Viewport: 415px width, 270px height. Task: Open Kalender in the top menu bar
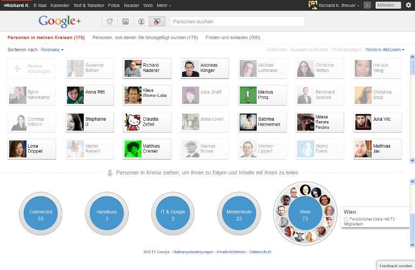coord(59,5)
